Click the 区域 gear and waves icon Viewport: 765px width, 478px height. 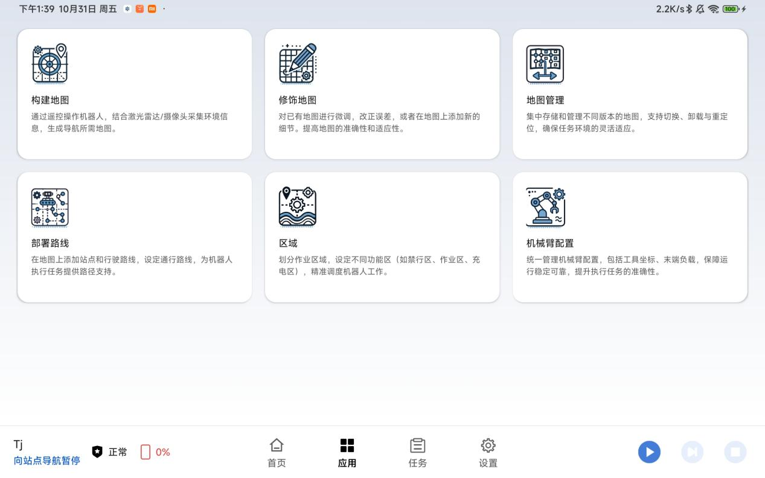298,207
